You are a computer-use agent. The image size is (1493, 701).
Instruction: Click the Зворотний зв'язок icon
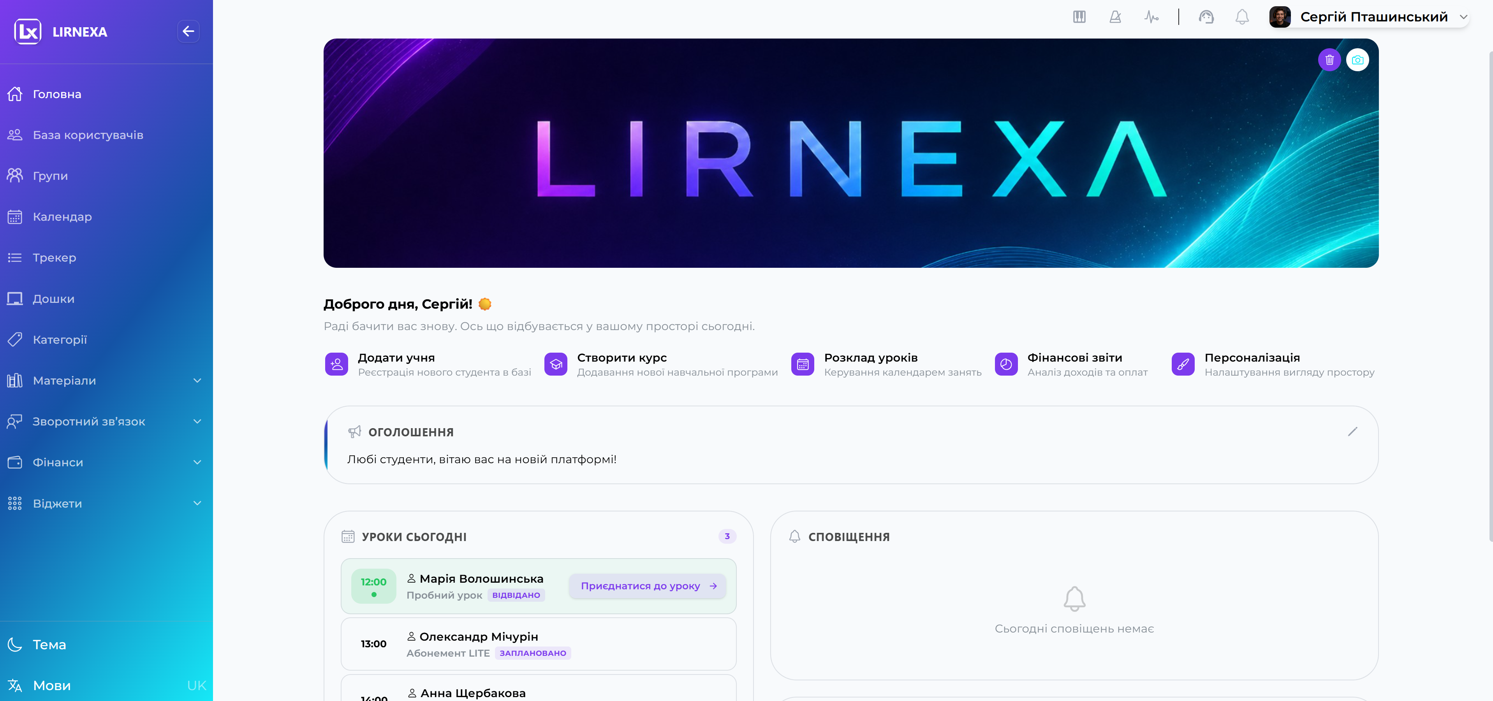point(14,421)
